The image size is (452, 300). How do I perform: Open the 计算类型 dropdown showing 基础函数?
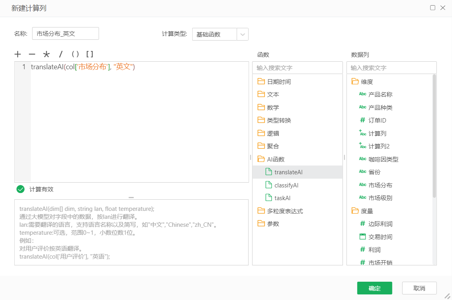tap(243, 34)
